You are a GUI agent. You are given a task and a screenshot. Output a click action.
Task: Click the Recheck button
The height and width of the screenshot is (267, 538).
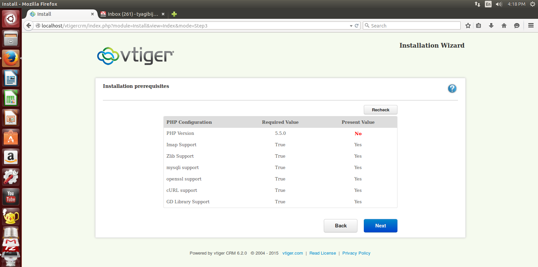380,110
